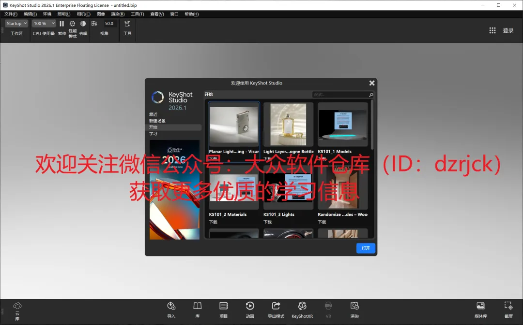Open the 工具(T) menu
This screenshot has height=325, width=523.
click(138, 14)
